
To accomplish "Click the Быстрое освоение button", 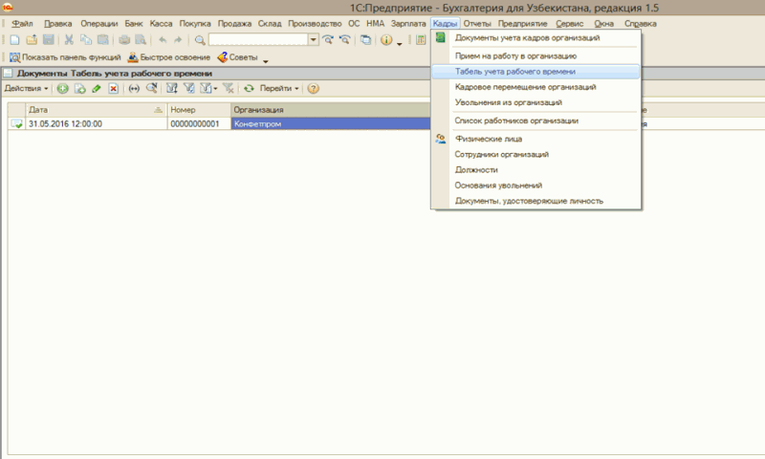I will pos(168,57).
